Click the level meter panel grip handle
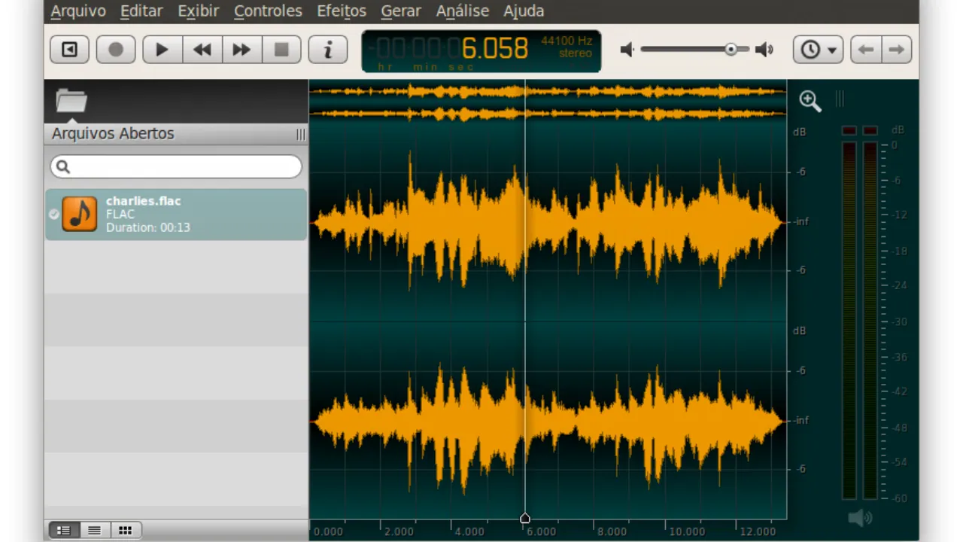The image size is (963, 542). [x=840, y=99]
